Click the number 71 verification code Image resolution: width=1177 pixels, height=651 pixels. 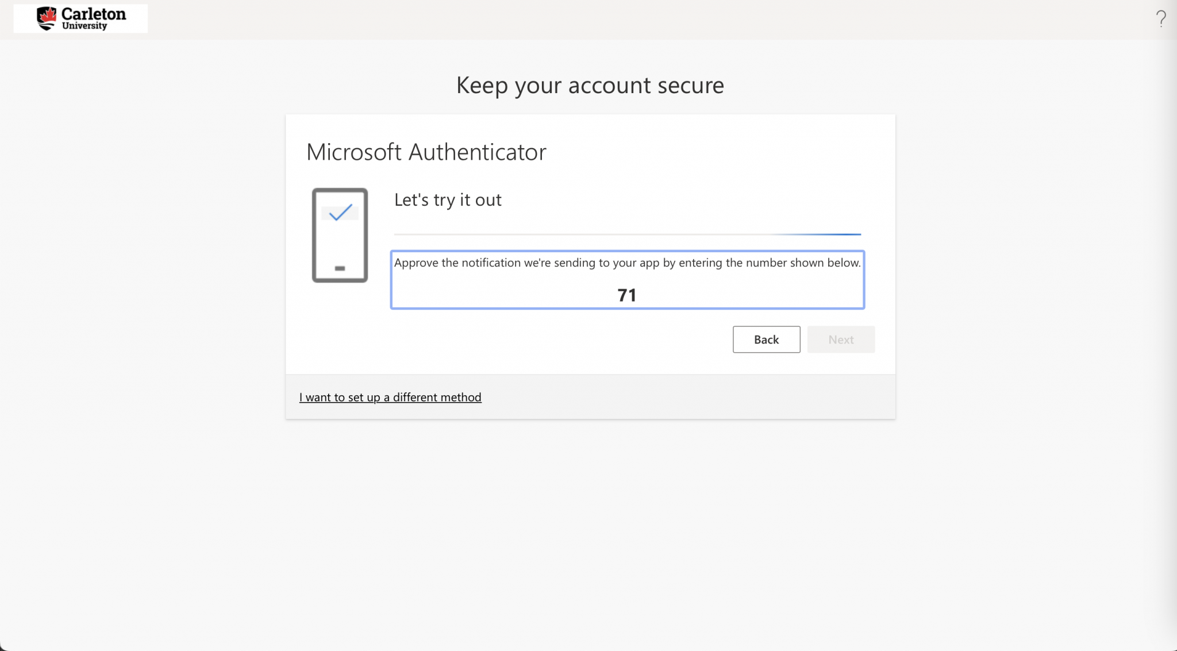pos(626,295)
